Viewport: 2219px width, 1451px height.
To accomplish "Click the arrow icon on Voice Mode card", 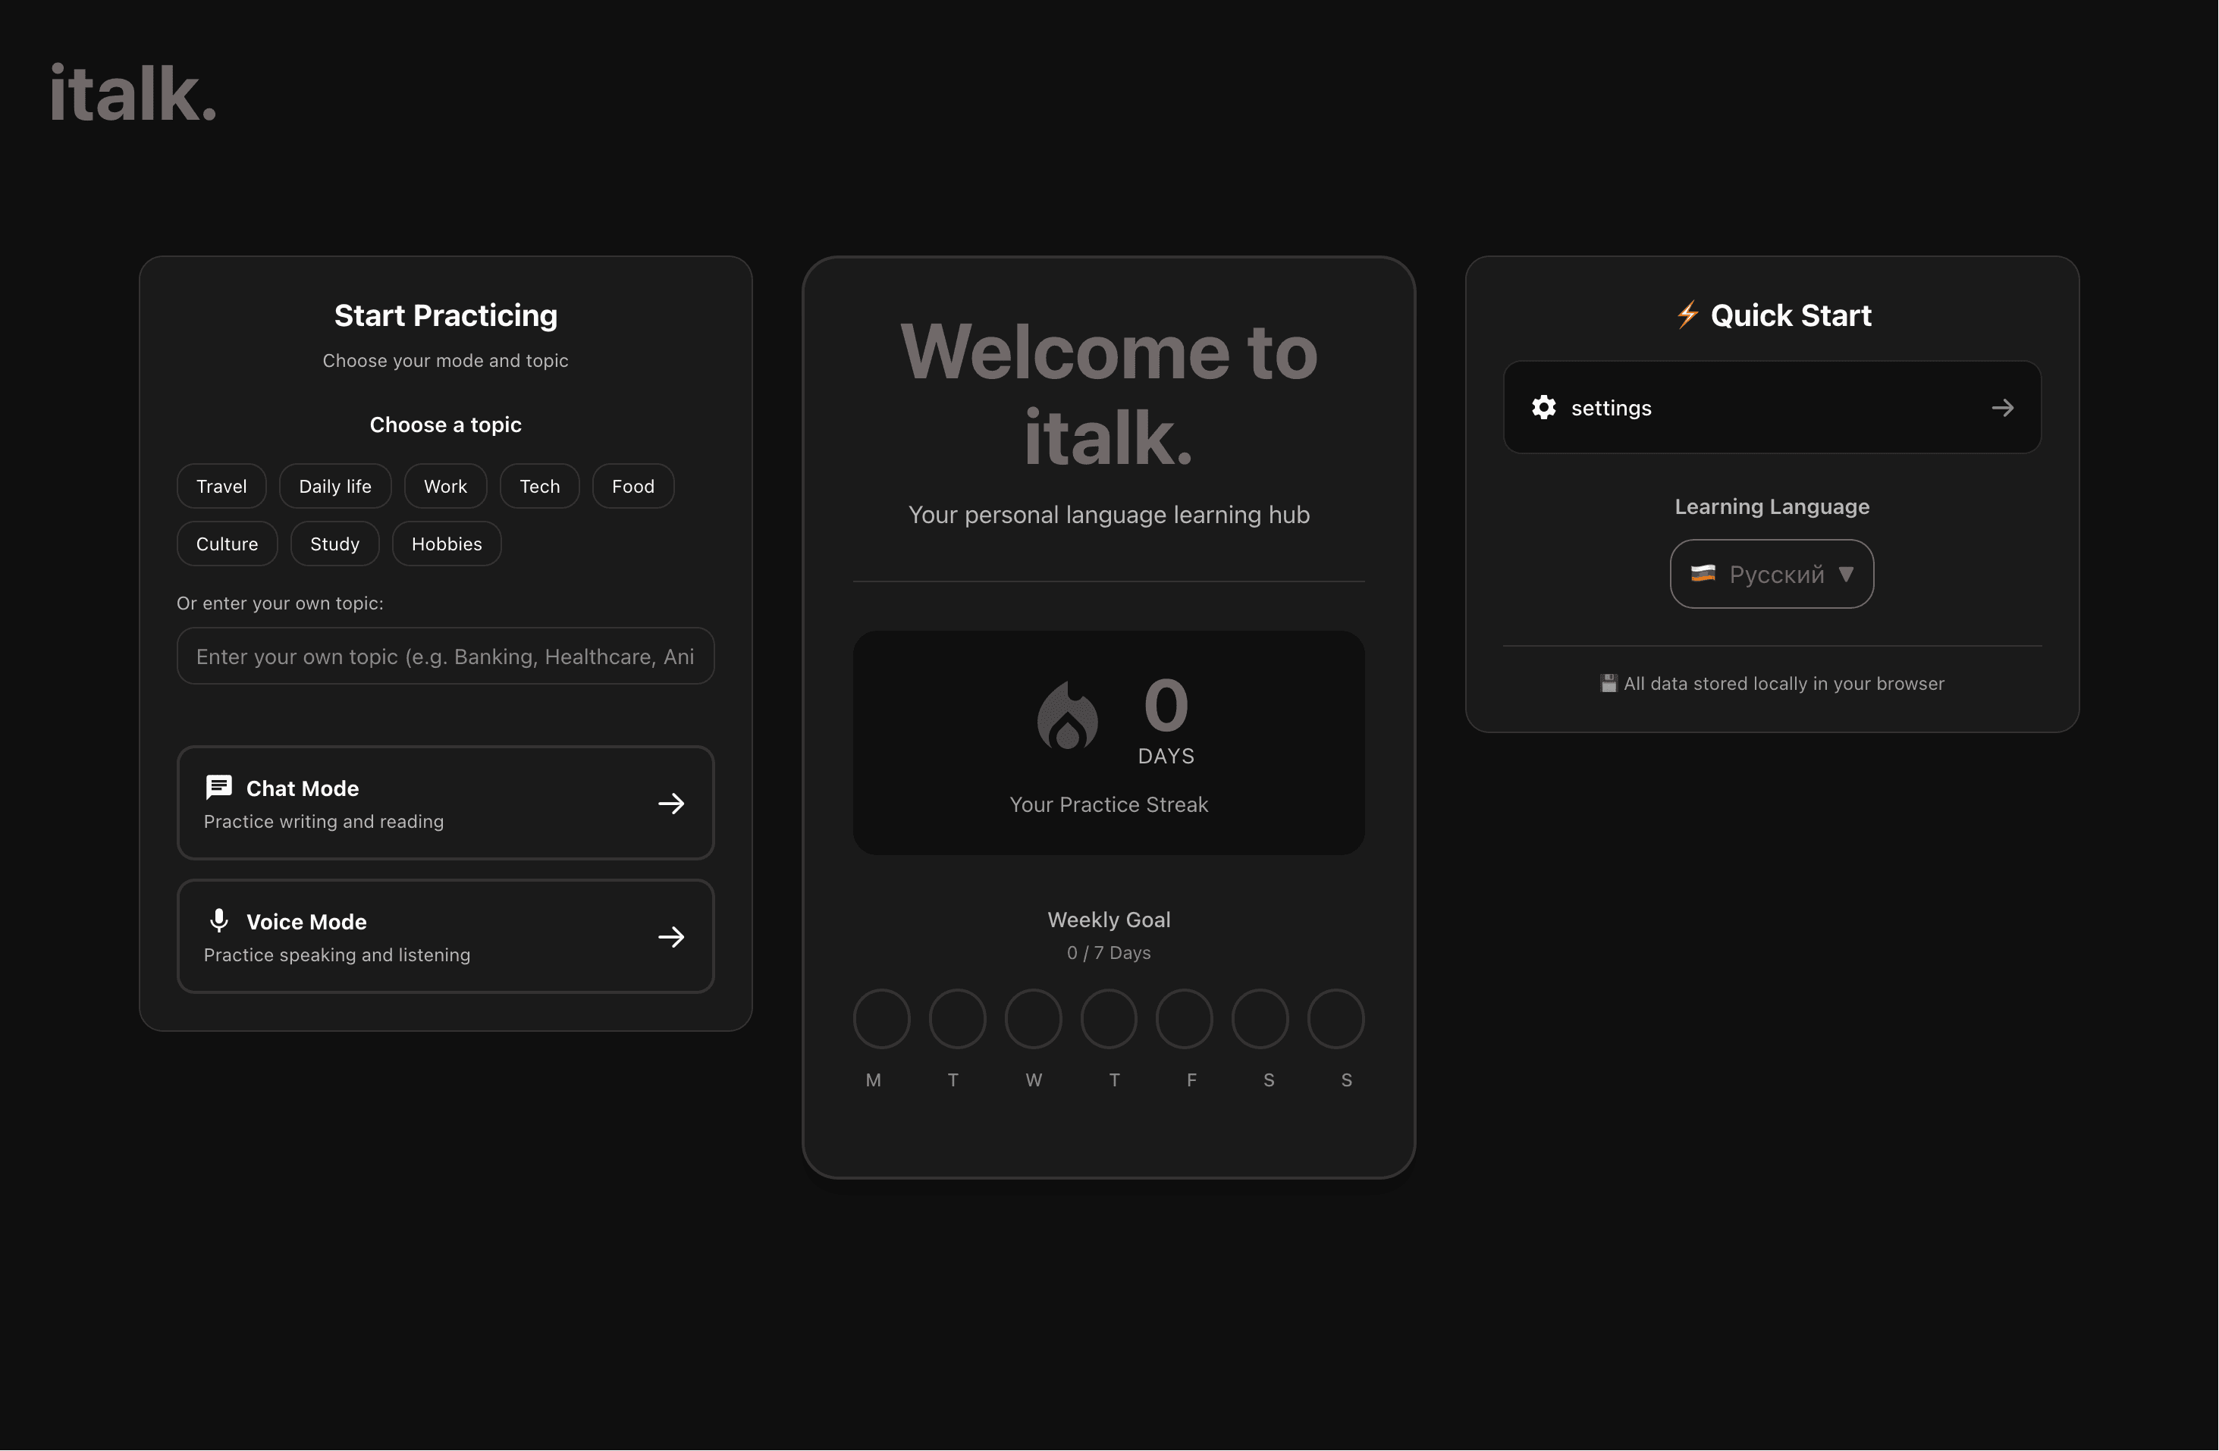I will (x=671, y=938).
